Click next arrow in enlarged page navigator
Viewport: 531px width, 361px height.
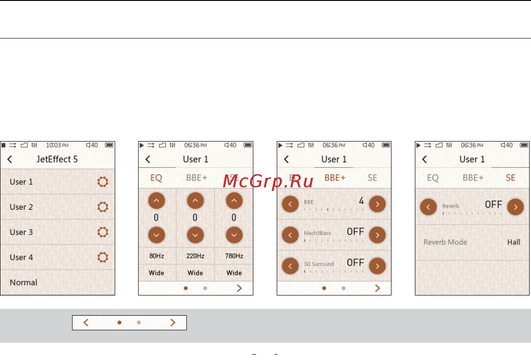(173, 323)
